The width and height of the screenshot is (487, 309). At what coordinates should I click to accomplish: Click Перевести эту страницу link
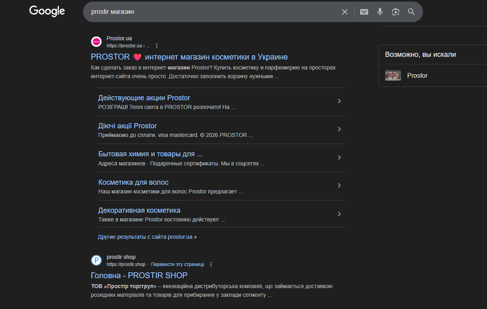tap(178, 264)
